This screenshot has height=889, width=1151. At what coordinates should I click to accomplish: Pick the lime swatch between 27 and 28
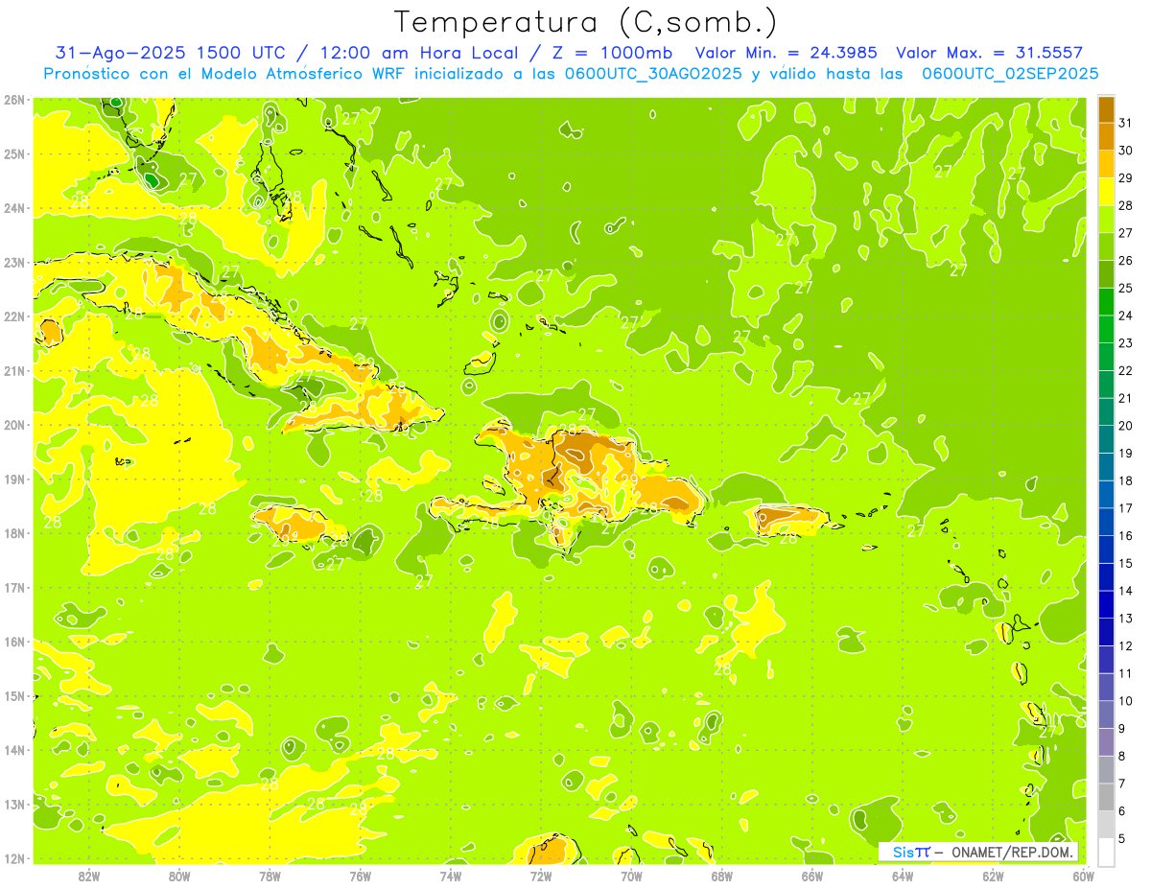point(1106,219)
